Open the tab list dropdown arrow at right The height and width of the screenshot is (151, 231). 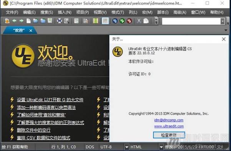(x=226, y=30)
